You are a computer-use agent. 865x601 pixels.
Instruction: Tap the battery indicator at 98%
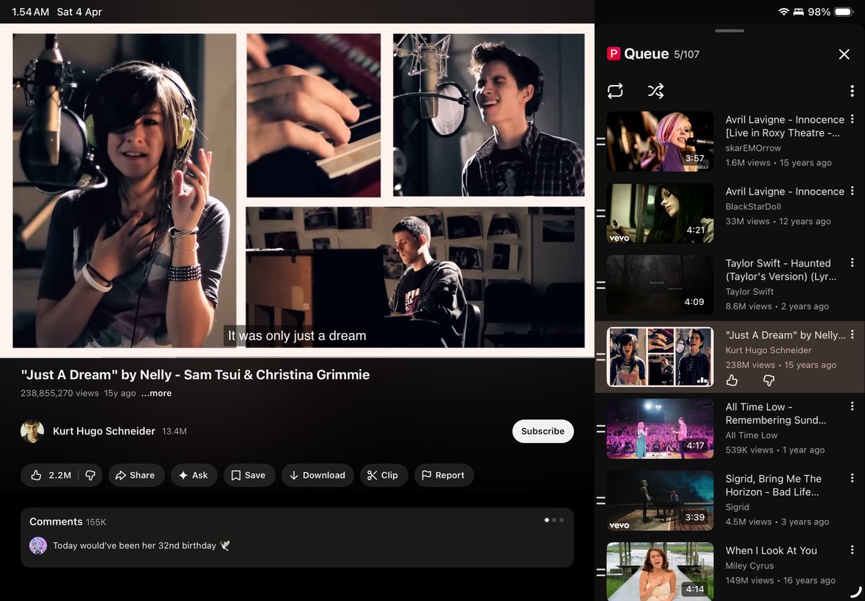[843, 12]
